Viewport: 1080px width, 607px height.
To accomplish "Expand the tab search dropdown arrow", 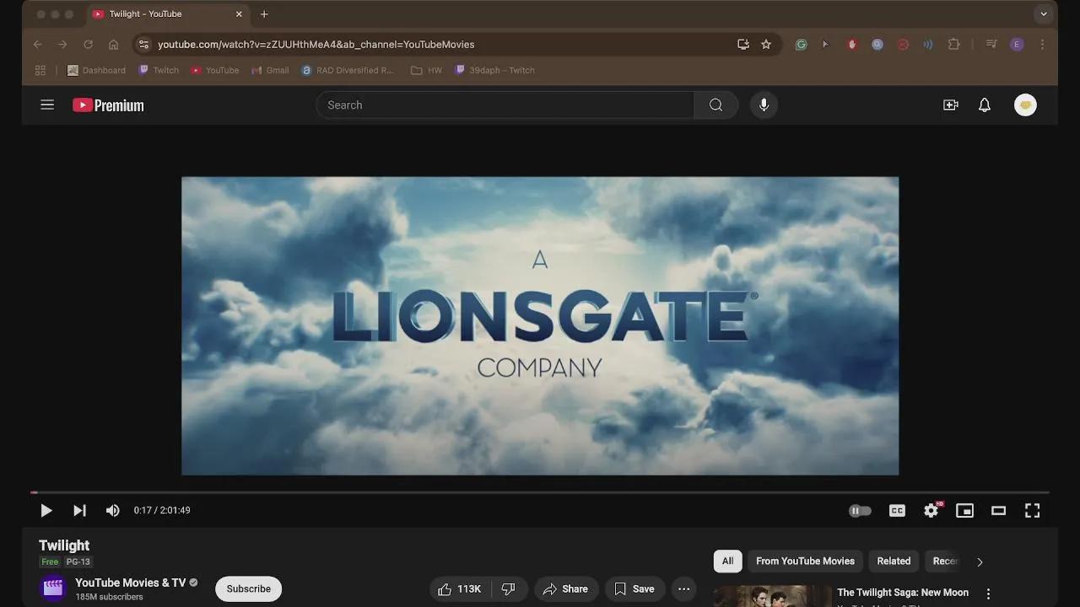I will click(x=1044, y=14).
